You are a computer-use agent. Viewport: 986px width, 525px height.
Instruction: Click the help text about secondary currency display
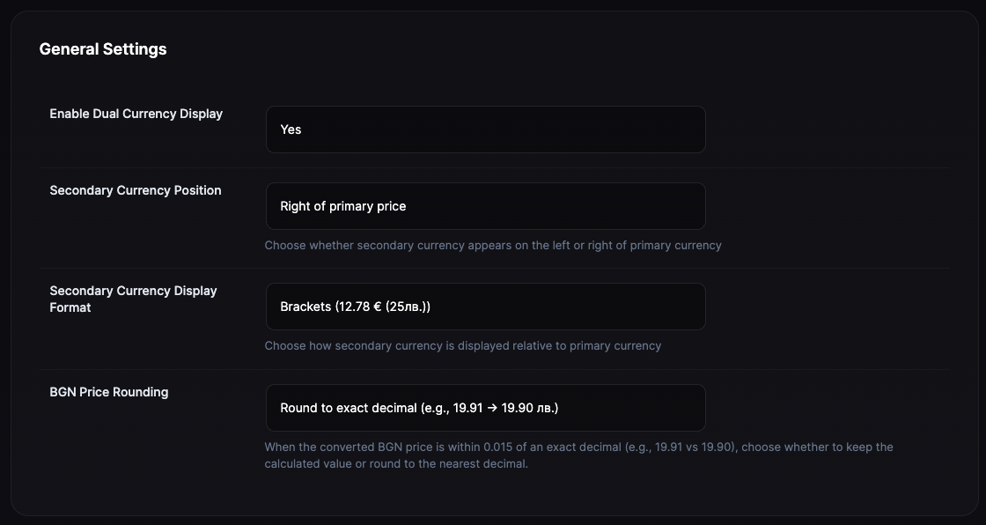click(x=462, y=346)
